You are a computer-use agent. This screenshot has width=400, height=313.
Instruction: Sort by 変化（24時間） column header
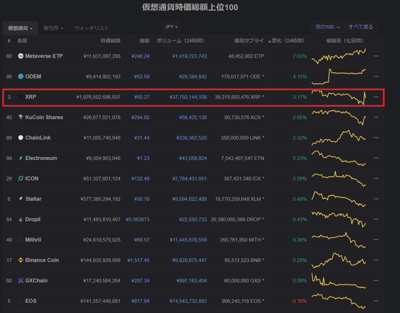coord(288,41)
